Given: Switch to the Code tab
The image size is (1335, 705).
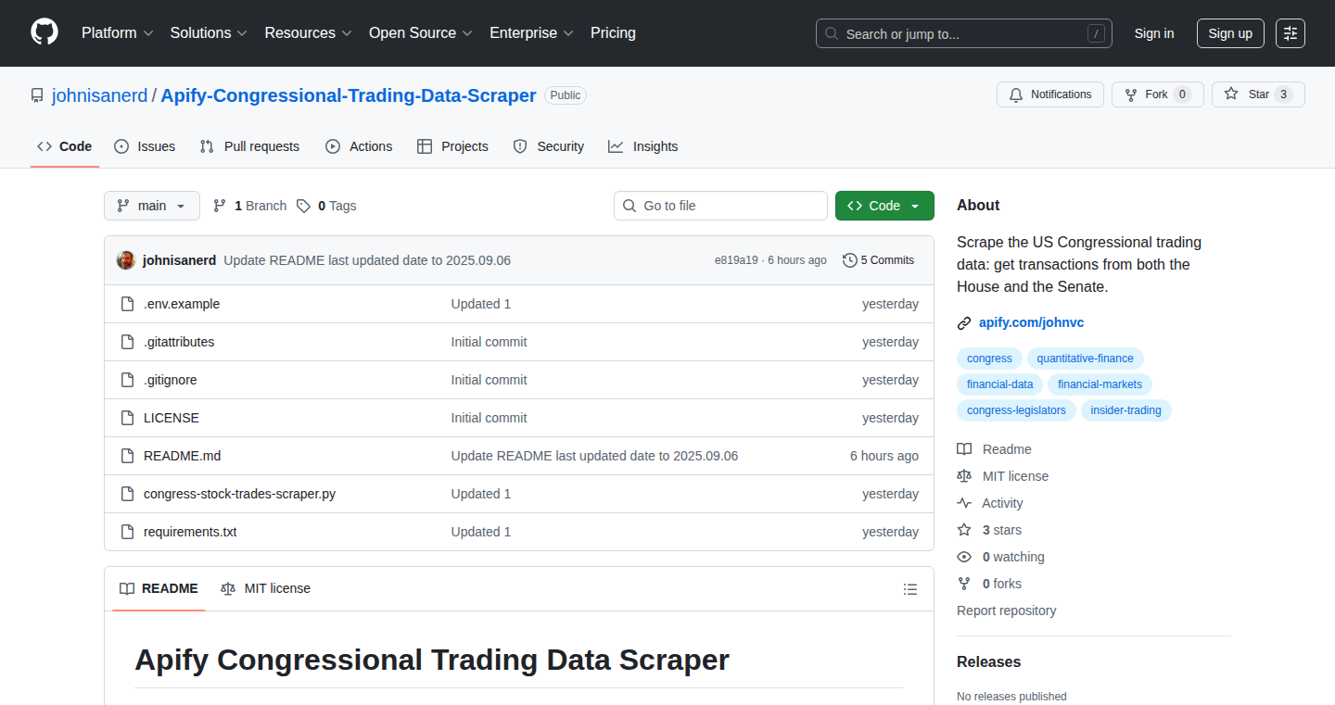Looking at the screenshot, I should point(65,146).
